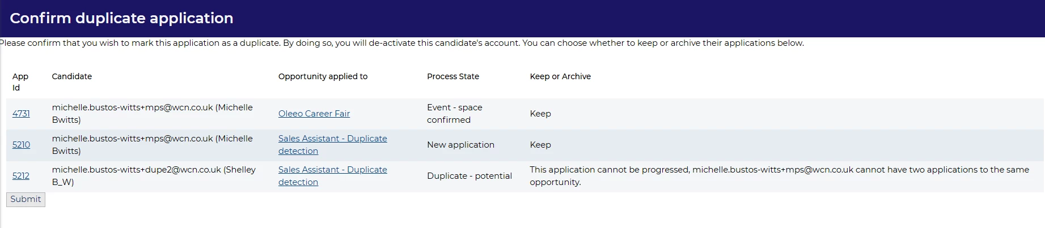
Task: Click the 'cannot be progressed' message
Action: [x=779, y=176]
